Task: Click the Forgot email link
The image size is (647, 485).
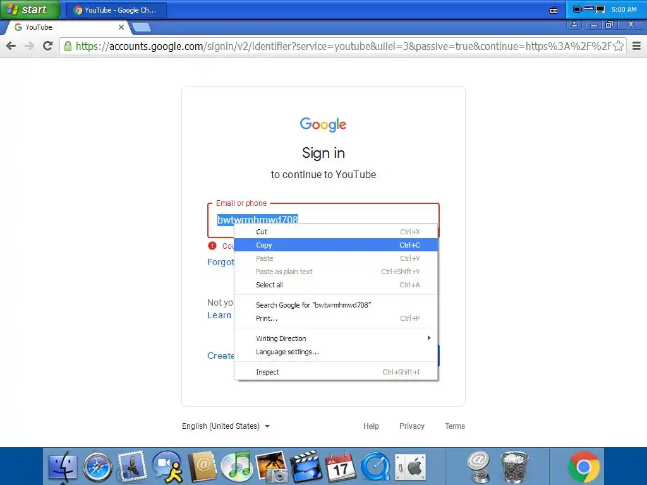Action: point(221,262)
